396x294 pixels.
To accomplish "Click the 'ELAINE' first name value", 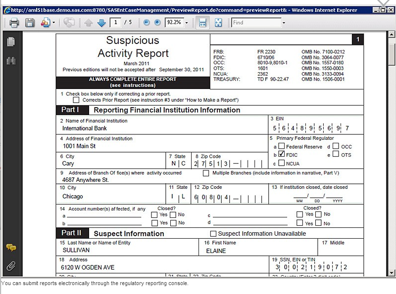I will coord(216,251).
